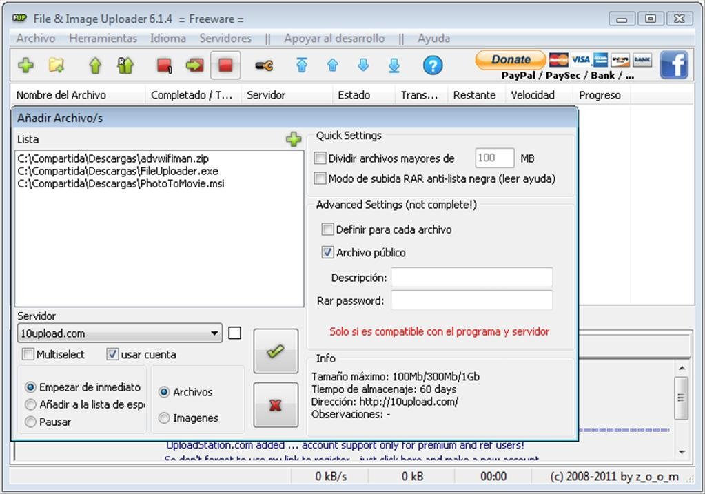Open the Idioma menu
Viewport: 705px width, 494px height.
point(167,38)
